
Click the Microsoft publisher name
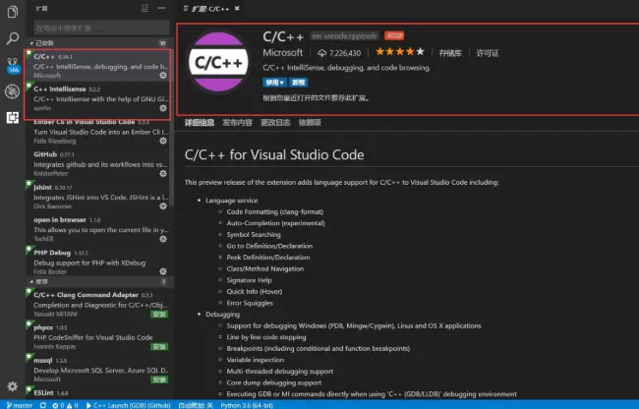283,52
